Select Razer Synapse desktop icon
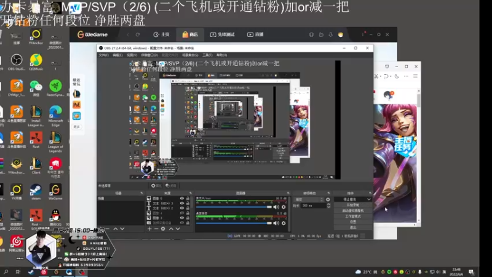Image resolution: width=492 pixels, height=277 pixels. tap(55, 88)
